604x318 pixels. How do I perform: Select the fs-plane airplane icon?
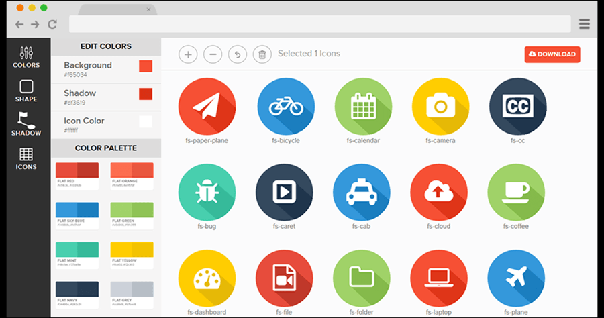tap(516, 278)
